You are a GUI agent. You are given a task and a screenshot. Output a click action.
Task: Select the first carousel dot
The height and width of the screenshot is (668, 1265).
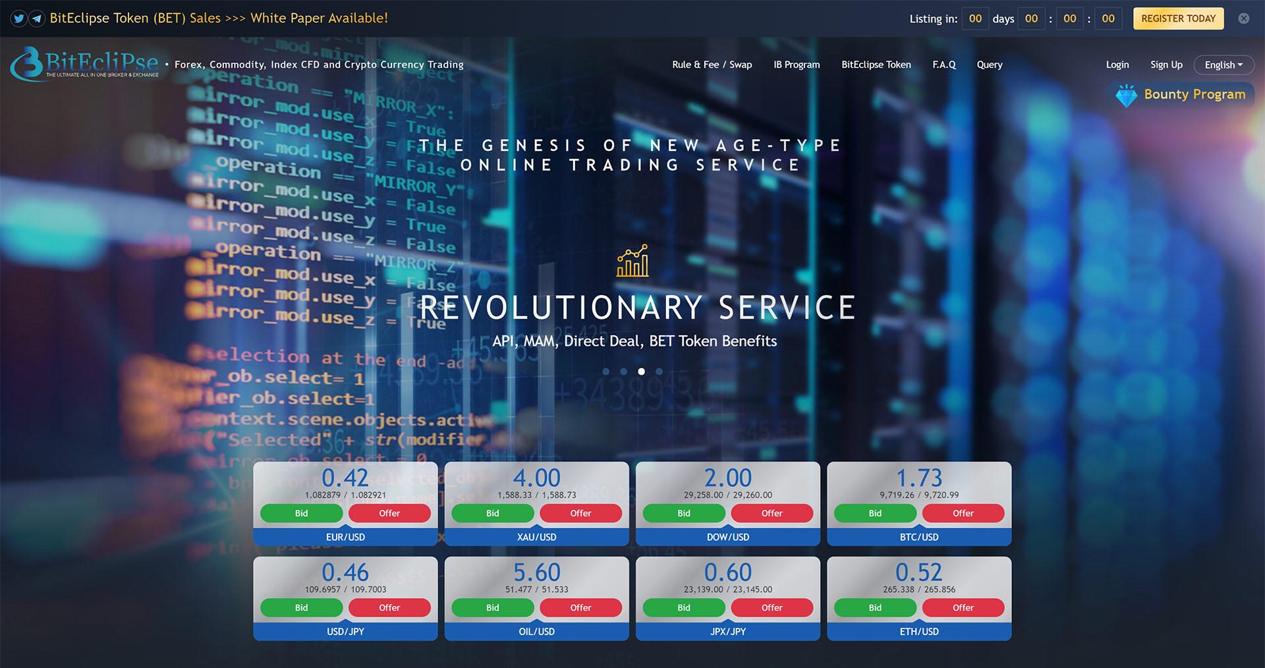tap(606, 372)
